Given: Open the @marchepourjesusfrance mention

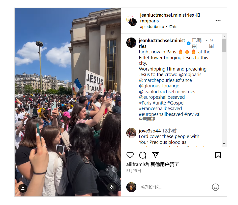Looking at the screenshot, I should click(165, 80).
